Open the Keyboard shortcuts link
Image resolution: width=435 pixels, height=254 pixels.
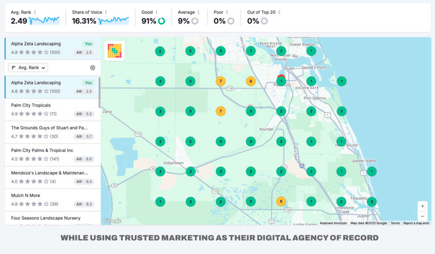(333, 223)
